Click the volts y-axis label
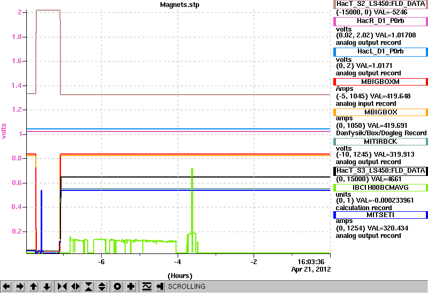This screenshot has width=428, height=293. 4,131
